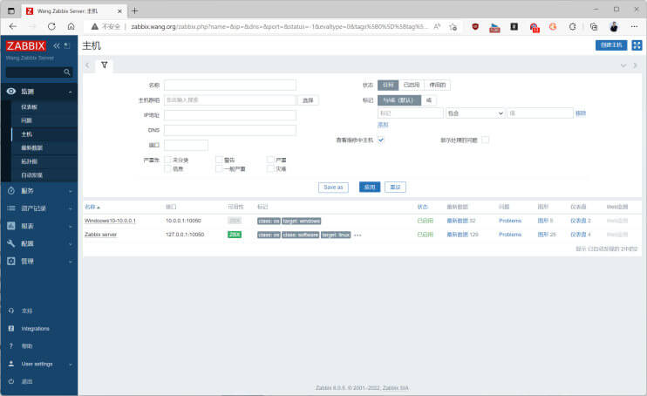Click the Create host button
647x396 pixels.
(x=611, y=45)
